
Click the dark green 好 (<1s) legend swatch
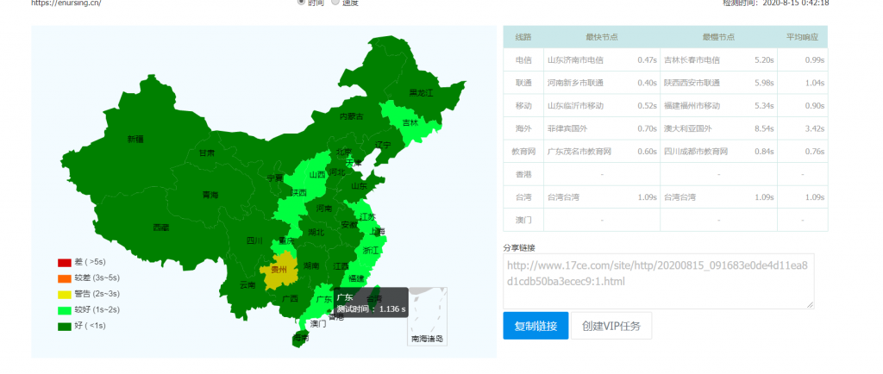[65, 327]
